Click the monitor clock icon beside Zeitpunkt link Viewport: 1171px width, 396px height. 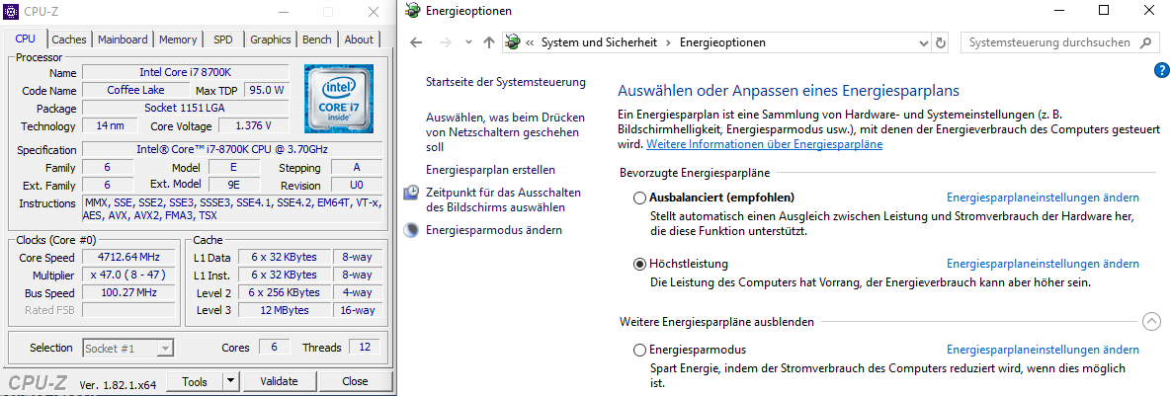(x=411, y=193)
